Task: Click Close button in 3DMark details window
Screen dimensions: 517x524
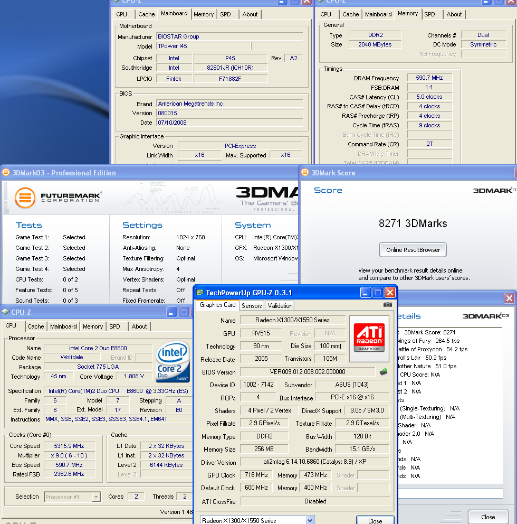Action: click(488, 517)
